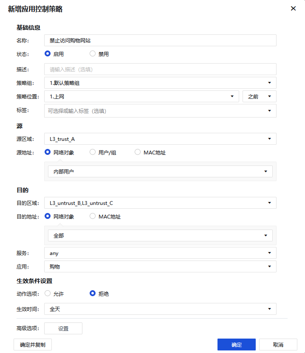This screenshot has width=305, height=353.
Task: Open the 之前 position dropdown
Action: click(260, 96)
